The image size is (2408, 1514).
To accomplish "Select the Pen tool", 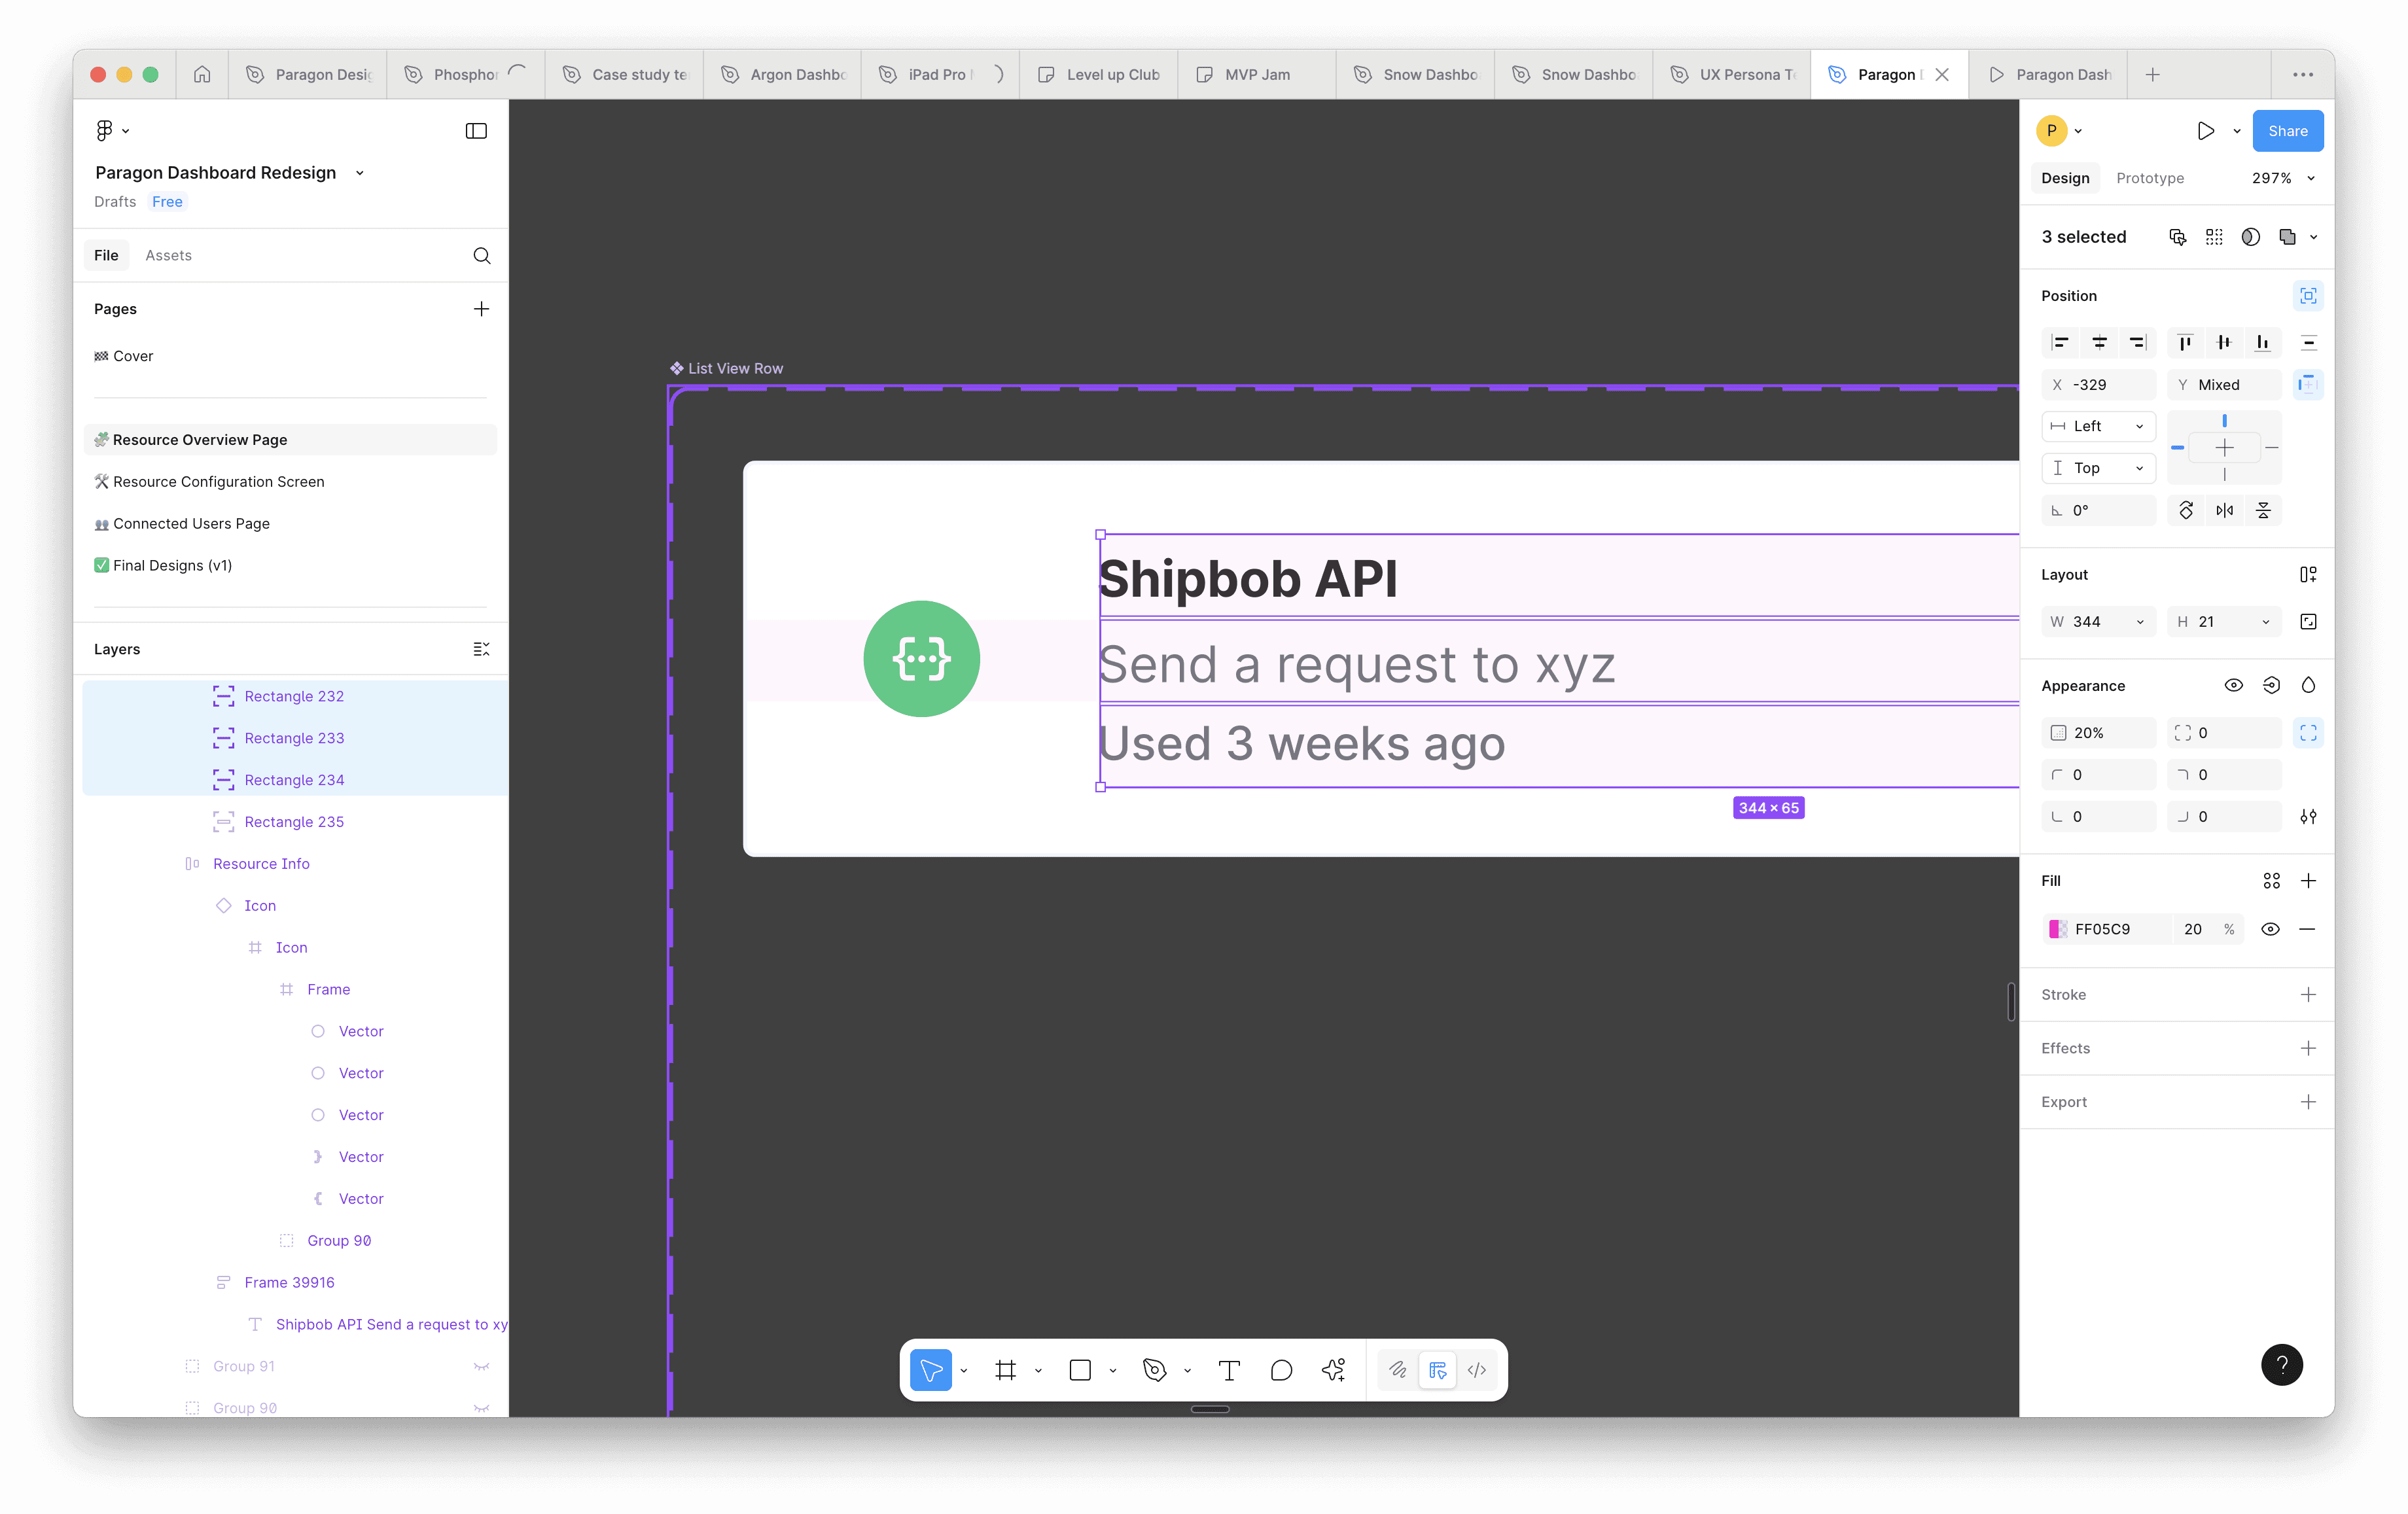I will point(1154,1370).
